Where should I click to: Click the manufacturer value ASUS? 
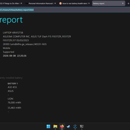tap(11, 91)
